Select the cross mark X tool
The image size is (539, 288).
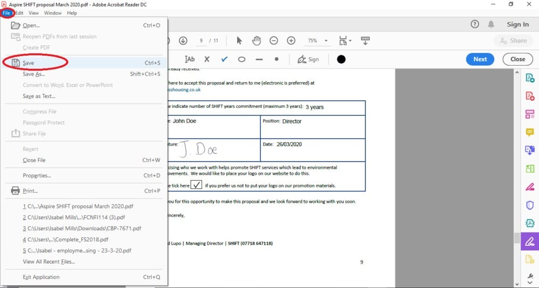click(206, 59)
